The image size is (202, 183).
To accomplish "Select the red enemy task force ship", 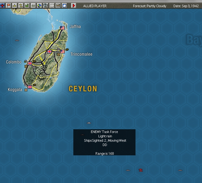I will pos(141,170).
